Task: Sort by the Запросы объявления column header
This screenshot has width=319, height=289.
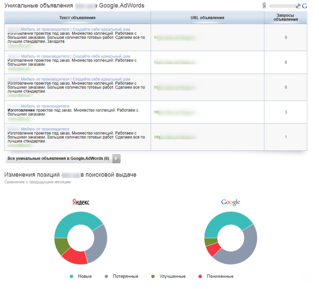Action: 286,17
